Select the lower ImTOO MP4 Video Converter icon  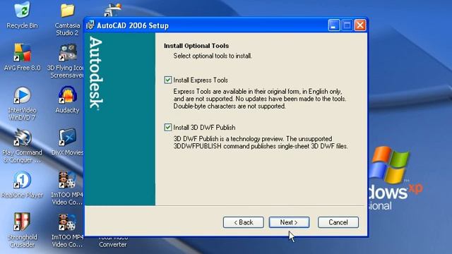[x=67, y=222]
